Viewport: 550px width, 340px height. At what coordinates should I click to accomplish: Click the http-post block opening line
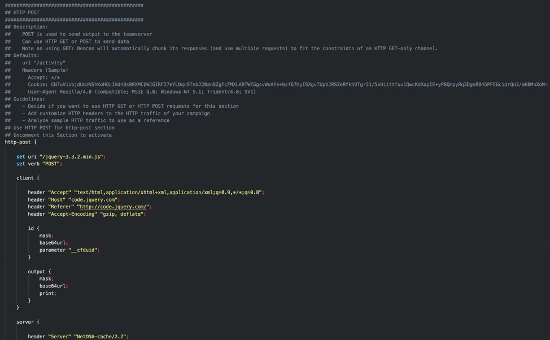pos(21,142)
